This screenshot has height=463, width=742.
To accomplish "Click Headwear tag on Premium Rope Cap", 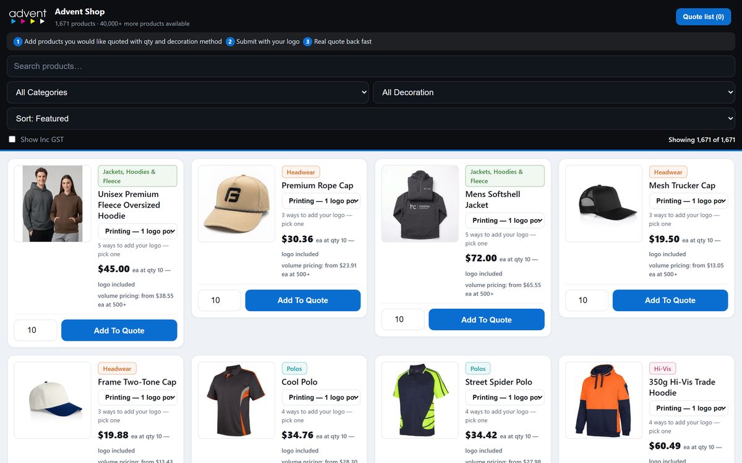I will (x=301, y=172).
